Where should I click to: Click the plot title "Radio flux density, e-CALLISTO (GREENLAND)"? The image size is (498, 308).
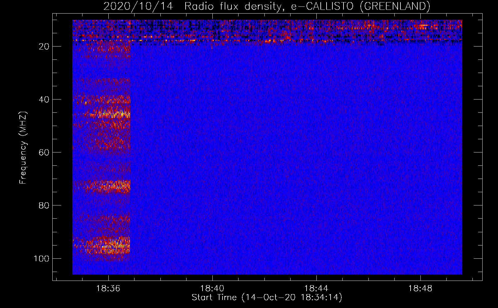307,6
